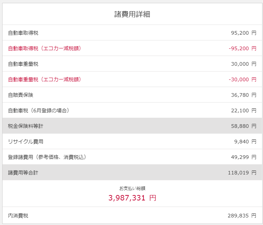
Task: Select the 諸費用等合計 total row
Action: click(x=132, y=172)
